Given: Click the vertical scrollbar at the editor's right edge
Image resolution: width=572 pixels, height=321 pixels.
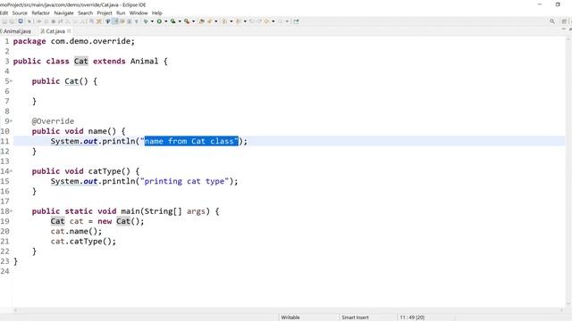Looking at the screenshot, I should 568,171.
